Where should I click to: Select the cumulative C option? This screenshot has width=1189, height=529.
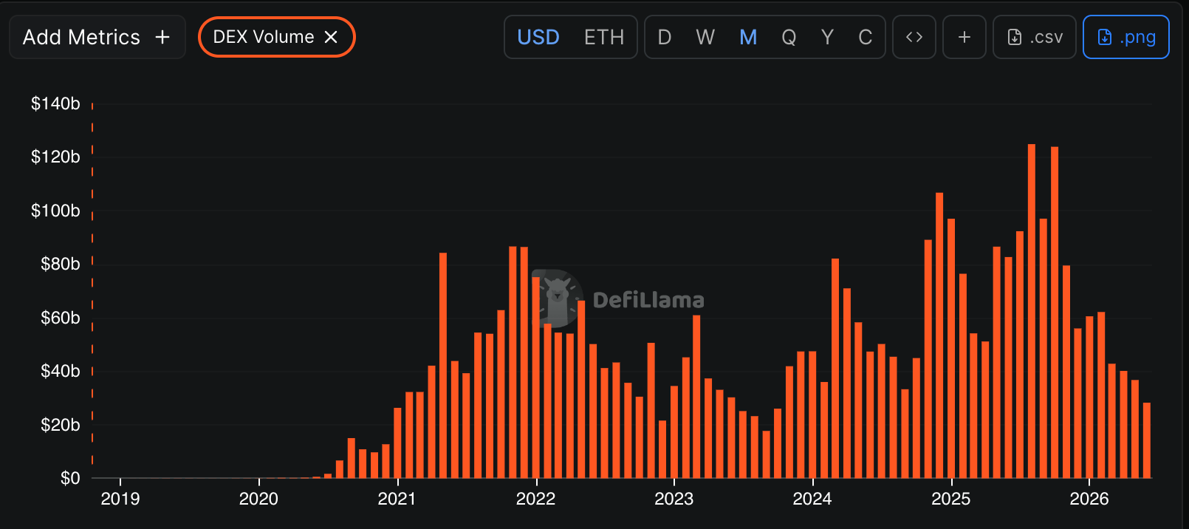[x=866, y=37]
